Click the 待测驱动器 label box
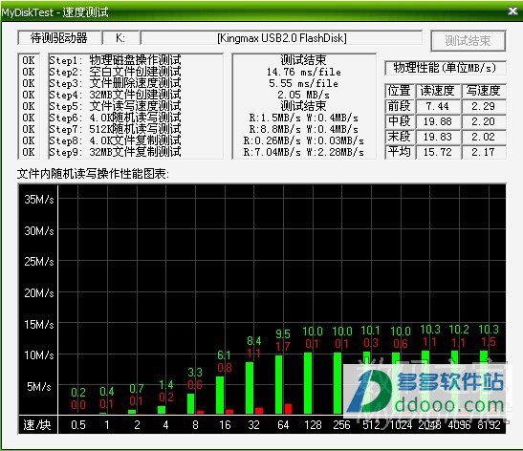523x451 pixels. coord(59,38)
